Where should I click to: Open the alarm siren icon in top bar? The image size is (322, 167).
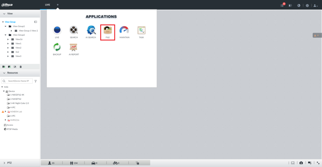coord(290,6)
